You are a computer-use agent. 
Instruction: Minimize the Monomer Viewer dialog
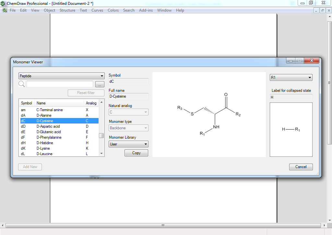[291, 61]
